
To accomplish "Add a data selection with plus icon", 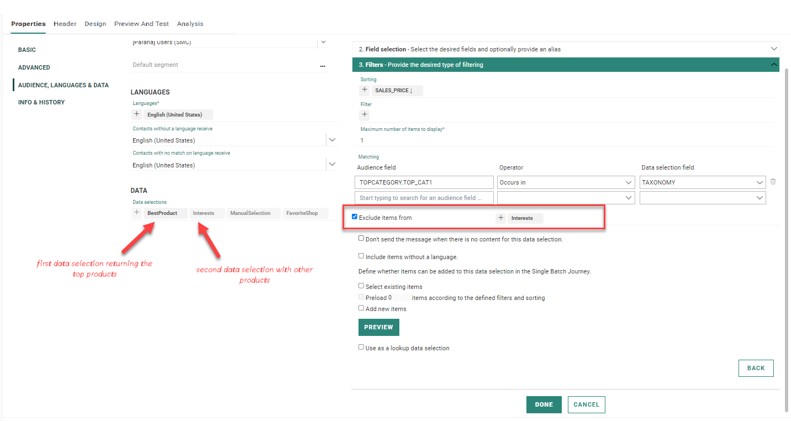I will click(137, 213).
